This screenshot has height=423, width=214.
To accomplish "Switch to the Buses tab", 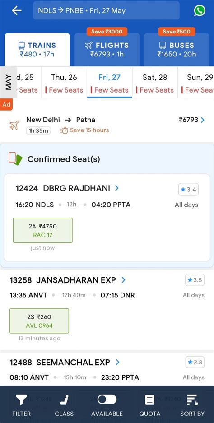I will click(x=177, y=49).
